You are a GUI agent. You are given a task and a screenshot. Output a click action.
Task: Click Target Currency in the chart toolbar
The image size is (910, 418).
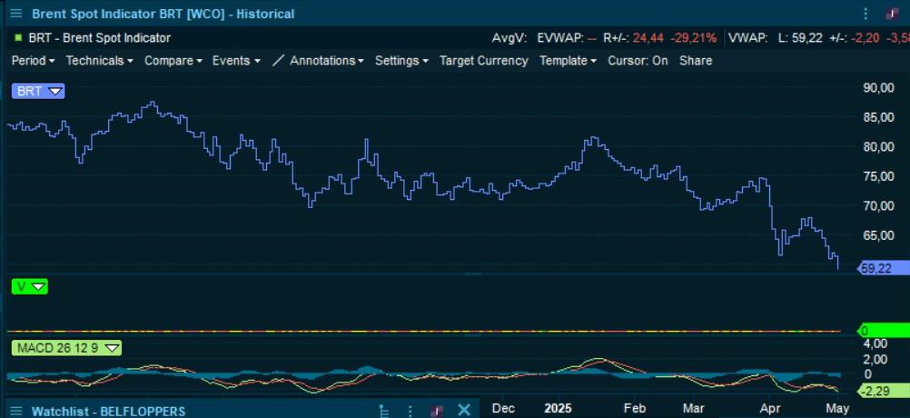(483, 60)
